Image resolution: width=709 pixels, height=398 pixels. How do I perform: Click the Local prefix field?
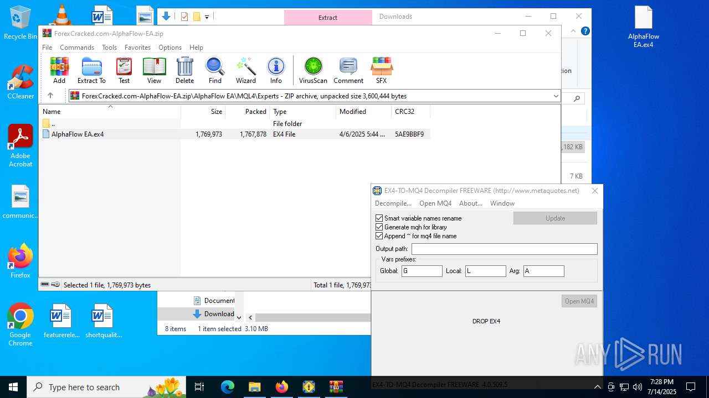click(x=485, y=271)
